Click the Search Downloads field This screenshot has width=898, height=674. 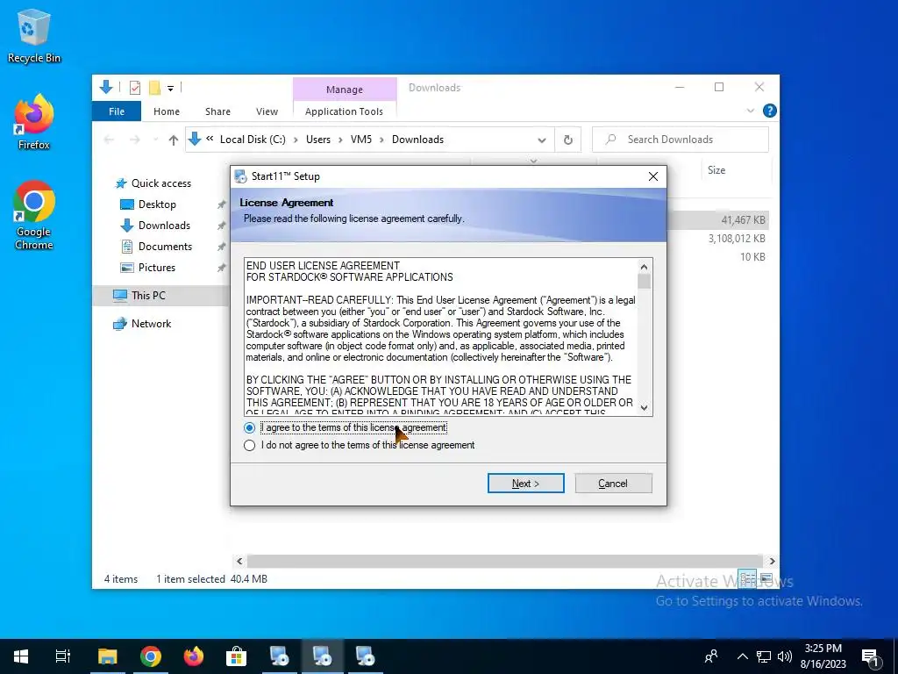681,140
